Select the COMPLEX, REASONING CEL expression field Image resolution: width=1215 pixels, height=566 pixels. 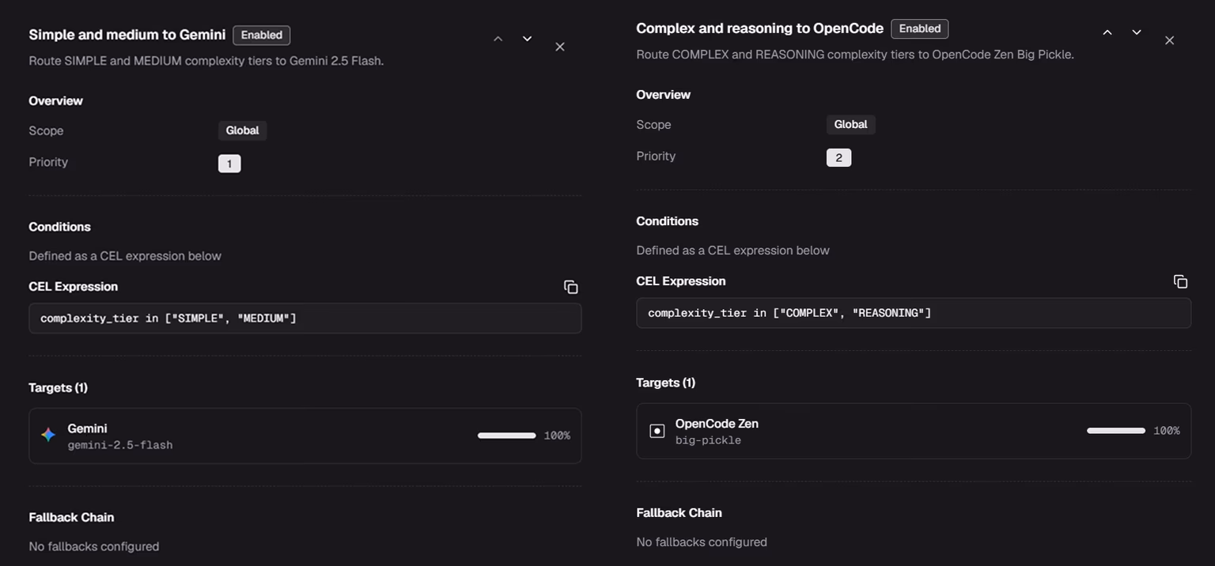pos(914,313)
